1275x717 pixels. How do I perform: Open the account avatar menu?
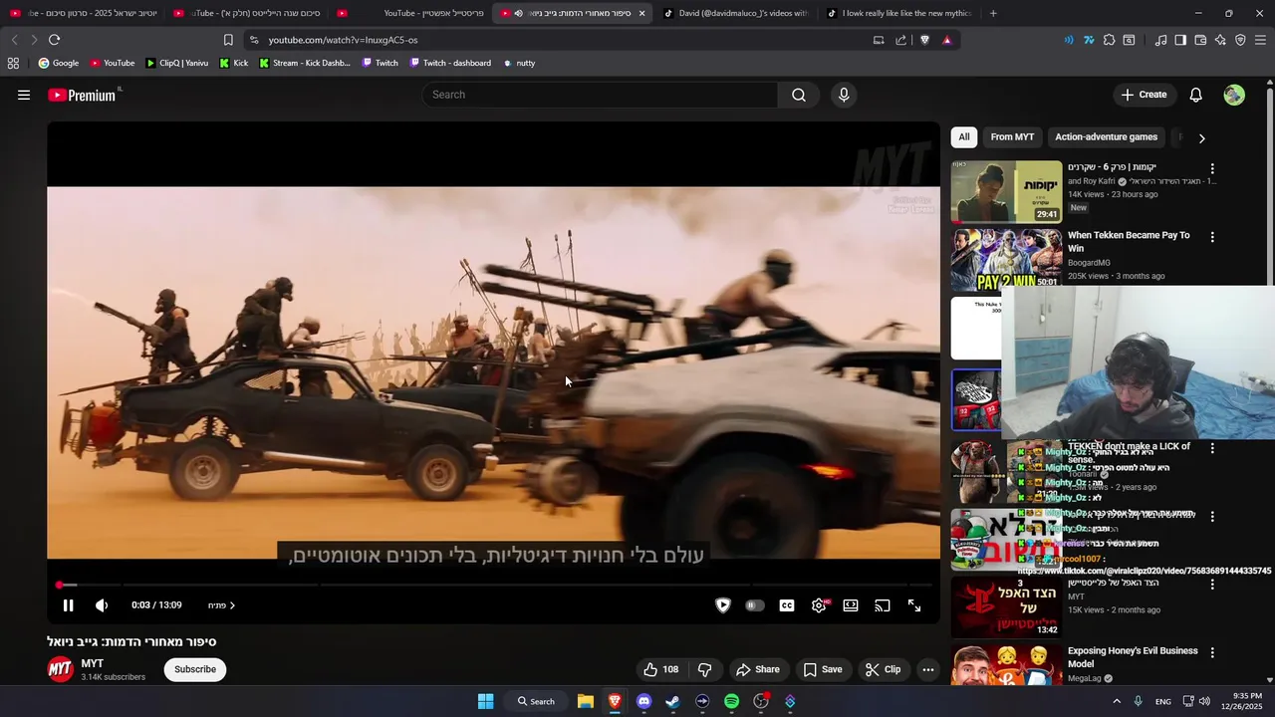point(1234,95)
